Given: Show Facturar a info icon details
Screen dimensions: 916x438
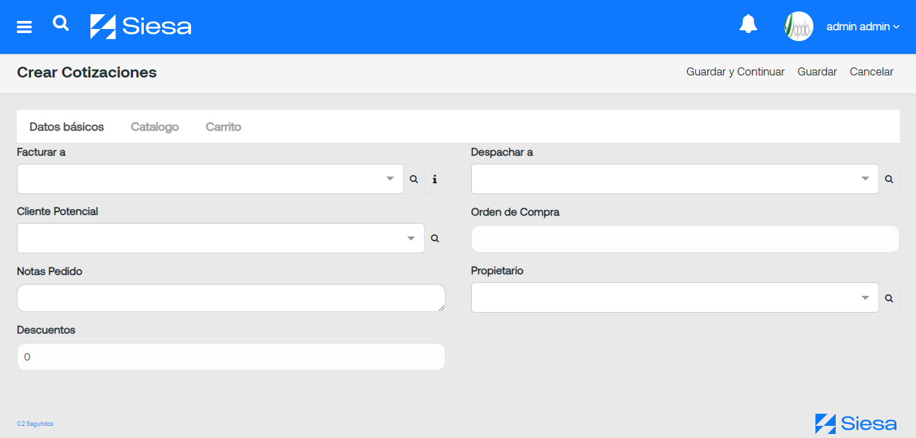Looking at the screenshot, I should tap(435, 179).
